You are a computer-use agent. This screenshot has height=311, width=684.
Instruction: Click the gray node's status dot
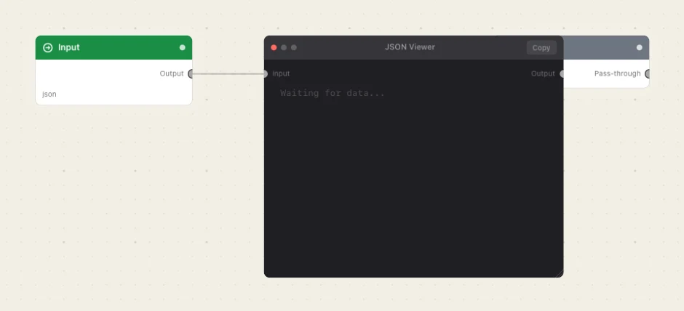(x=640, y=47)
